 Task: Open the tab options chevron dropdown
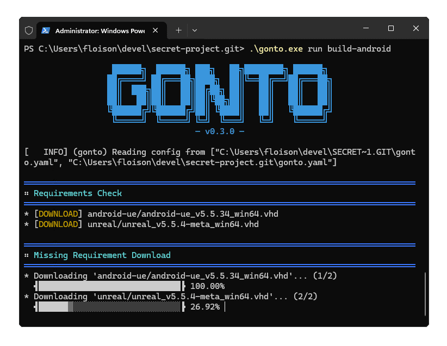pos(194,30)
